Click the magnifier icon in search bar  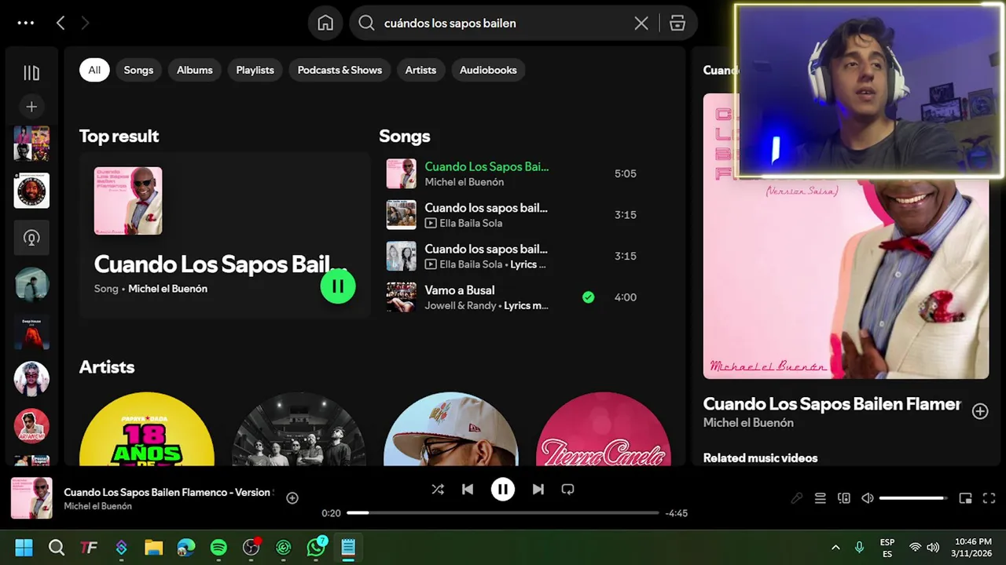pyautogui.click(x=366, y=23)
